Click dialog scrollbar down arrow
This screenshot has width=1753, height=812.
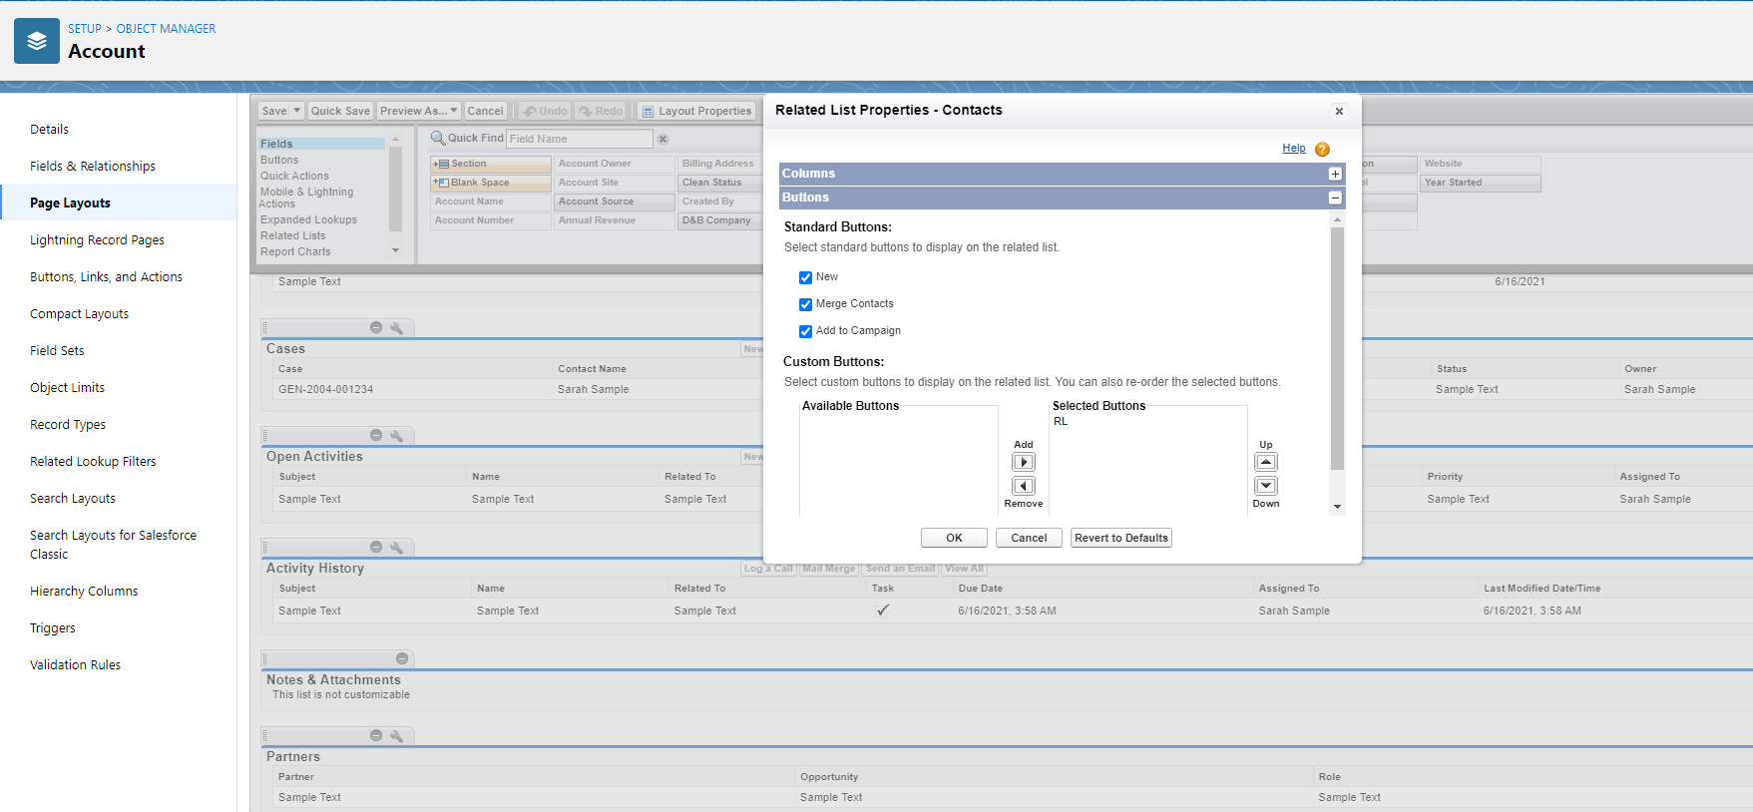click(x=1337, y=507)
